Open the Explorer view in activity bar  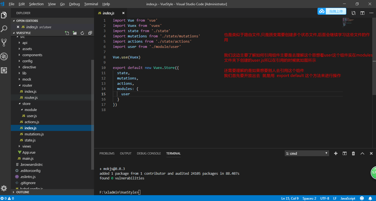point(4,15)
